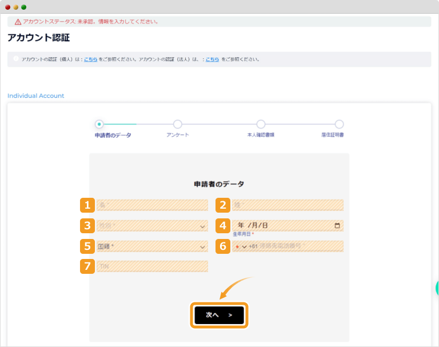Click the 生年月日 label under the date field
The height and width of the screenshot is (347, 439).
coord(243,234)
